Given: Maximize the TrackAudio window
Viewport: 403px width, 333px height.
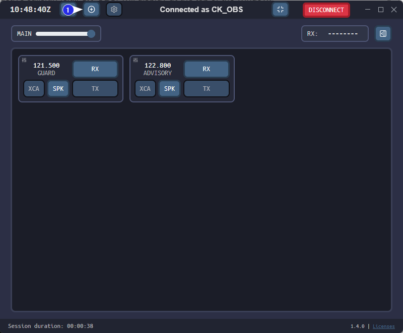Looking at the screenshot, I should click(381, 10).
